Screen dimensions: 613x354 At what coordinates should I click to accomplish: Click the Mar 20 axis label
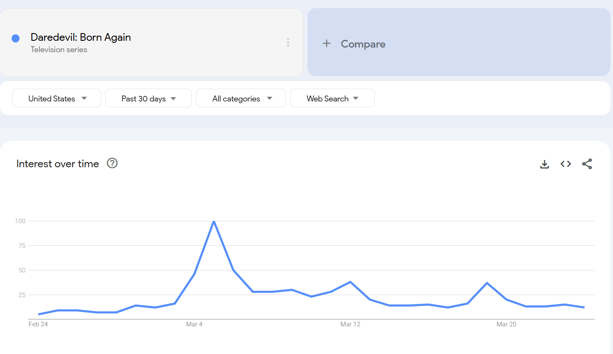coord(507,324)
